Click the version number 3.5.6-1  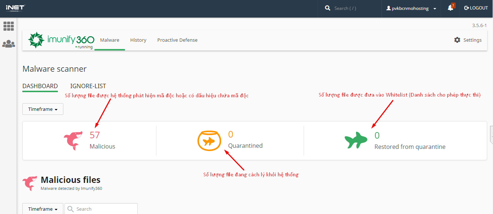click(x=479, y=25)
